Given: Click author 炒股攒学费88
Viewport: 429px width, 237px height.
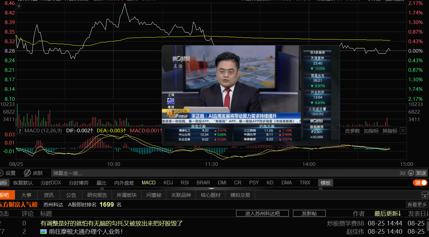Looking at the screenshot, I should [345, 223].
